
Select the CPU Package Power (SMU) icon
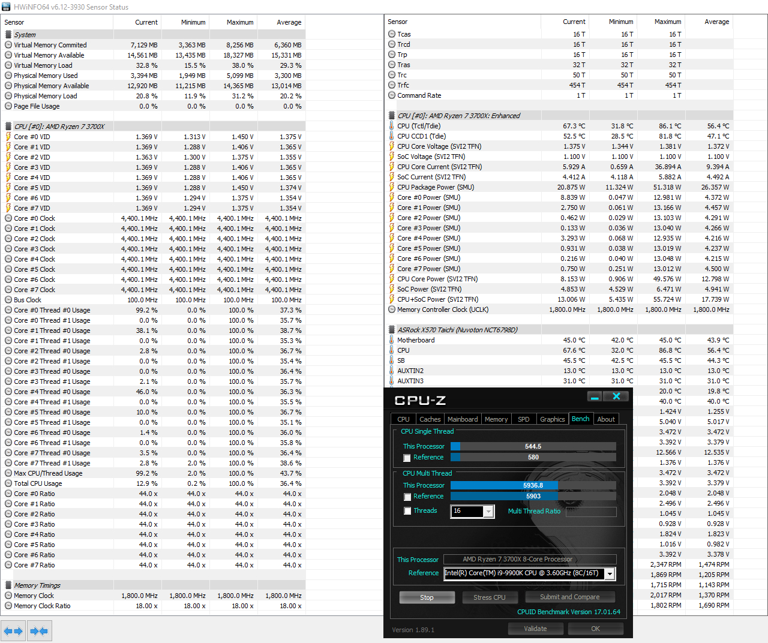coord(392,187)
